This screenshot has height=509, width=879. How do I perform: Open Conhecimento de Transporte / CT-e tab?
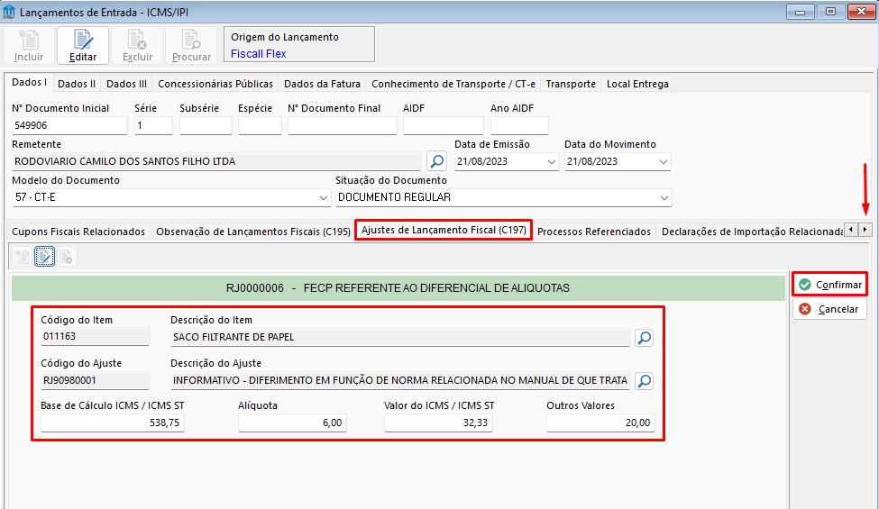[x=453, y=84]
